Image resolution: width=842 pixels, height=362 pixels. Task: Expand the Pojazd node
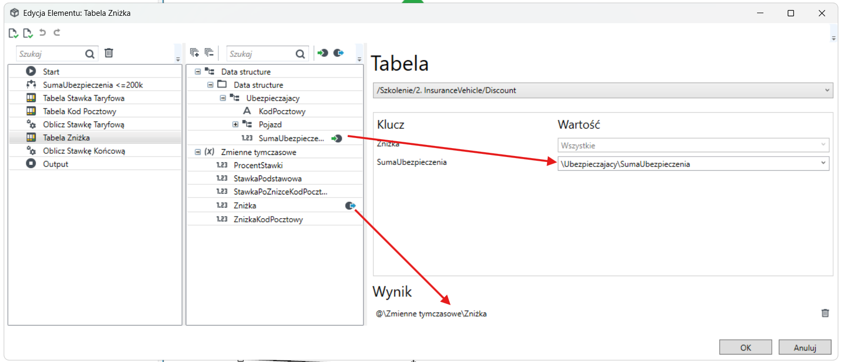tap(235, 124)
